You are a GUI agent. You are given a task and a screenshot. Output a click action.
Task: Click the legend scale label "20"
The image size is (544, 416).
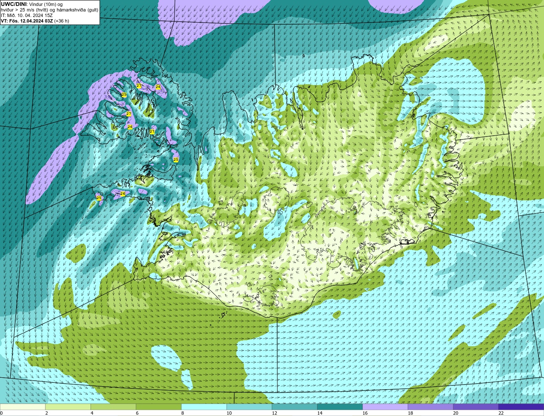click(456, 413)
